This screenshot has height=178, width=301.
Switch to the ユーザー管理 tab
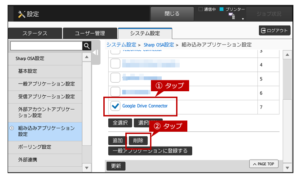[x=90, y=33]
